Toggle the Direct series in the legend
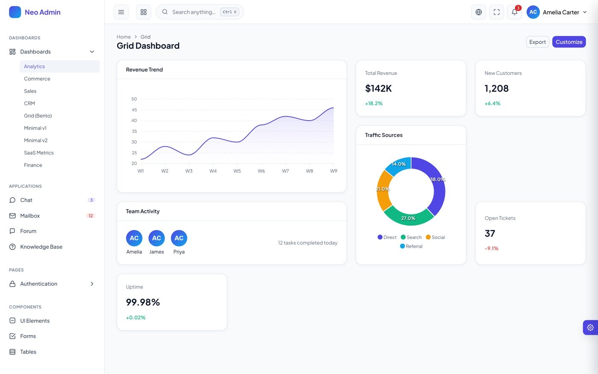Viewport: 598px width, 374px height. [x=387, y=237]
